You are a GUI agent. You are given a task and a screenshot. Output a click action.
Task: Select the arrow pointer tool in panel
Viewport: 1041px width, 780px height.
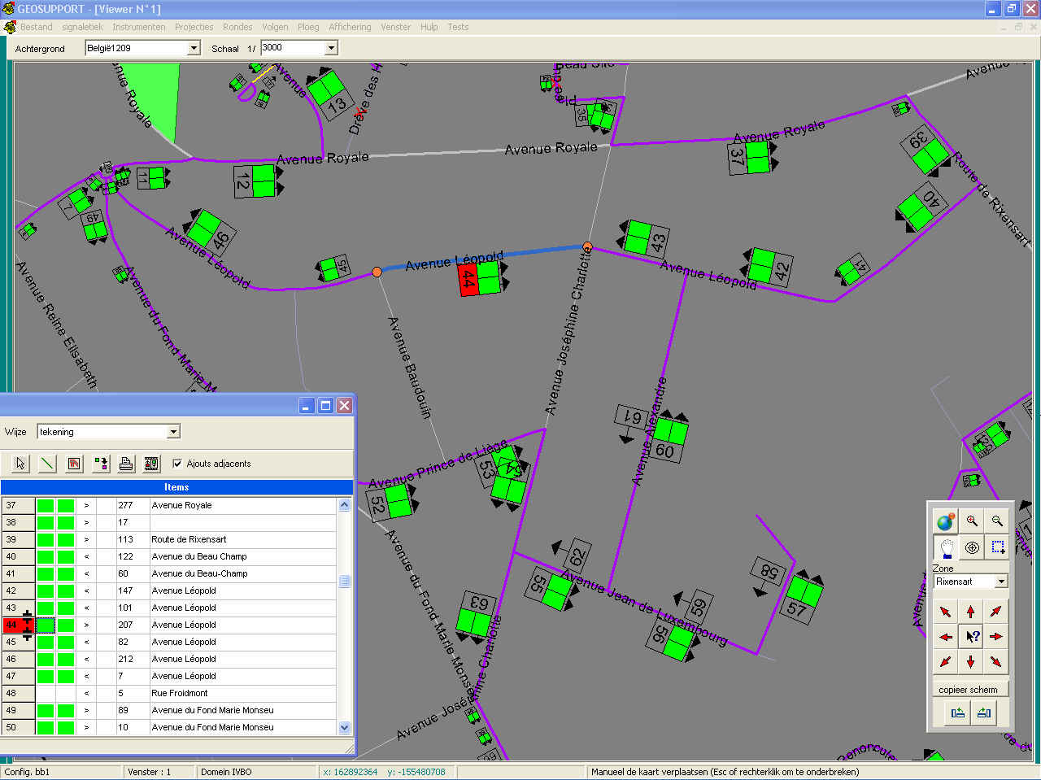(21, 464)
